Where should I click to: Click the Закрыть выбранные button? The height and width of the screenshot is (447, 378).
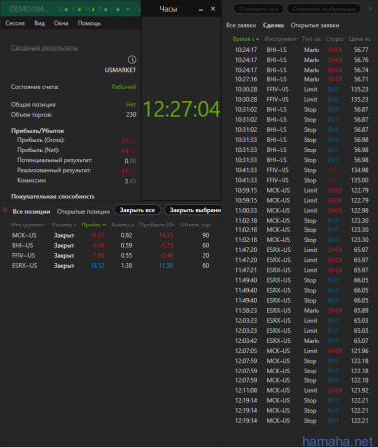tap(193, 210)
